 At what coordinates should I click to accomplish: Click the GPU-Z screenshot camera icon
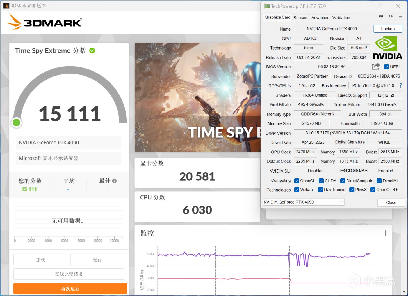(x=381, y=16)
